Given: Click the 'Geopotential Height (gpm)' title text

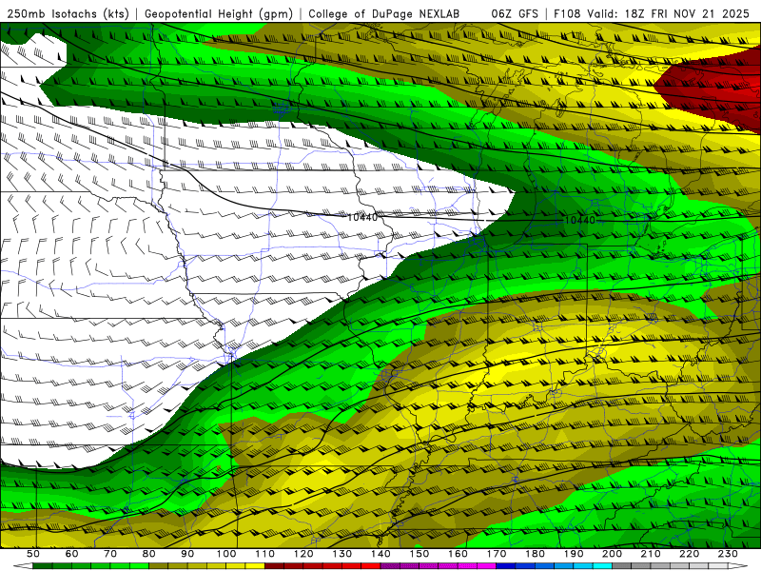Looking at the screenshot, I should click(x=219, y=13).
